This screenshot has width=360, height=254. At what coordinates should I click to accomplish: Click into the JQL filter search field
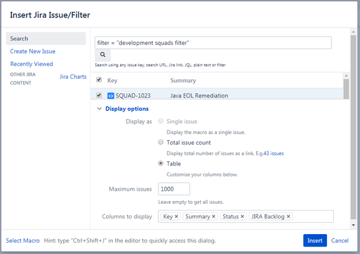click(213, 43)
